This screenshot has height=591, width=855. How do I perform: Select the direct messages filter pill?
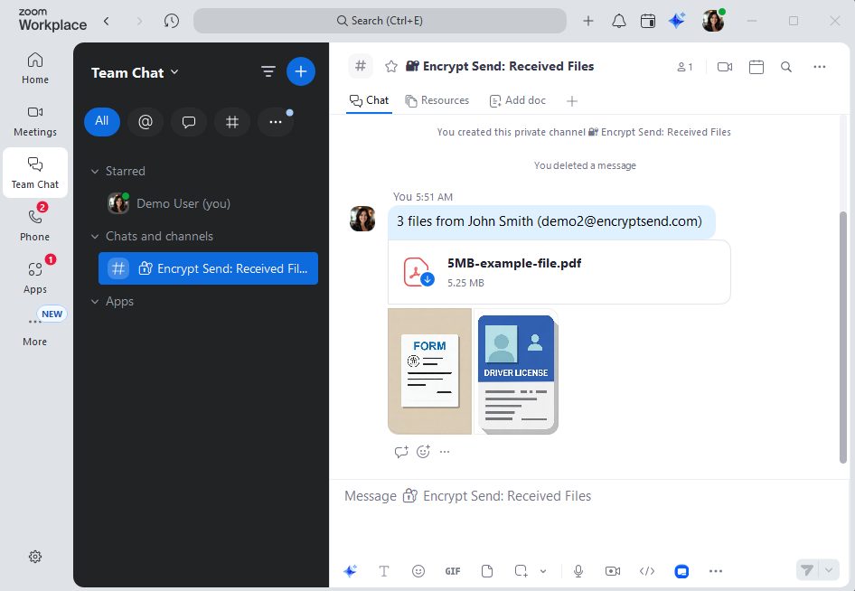(x=189, y=121)
